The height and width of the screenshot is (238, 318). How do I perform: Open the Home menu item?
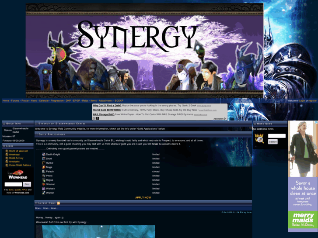6,101
